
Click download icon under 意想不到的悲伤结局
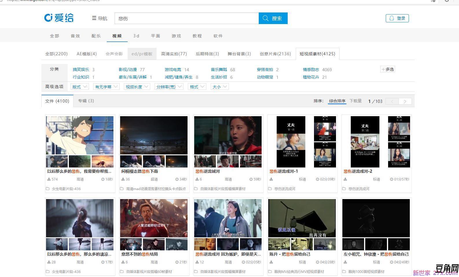pos(123,262)
